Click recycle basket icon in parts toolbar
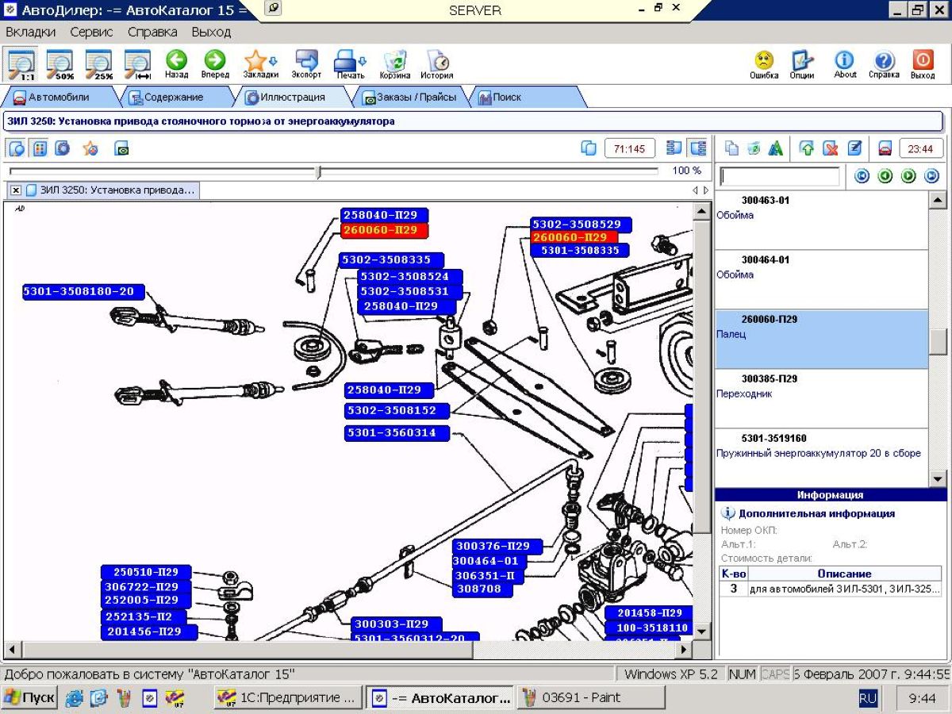952x714 pixels. (x=754, y=148)
